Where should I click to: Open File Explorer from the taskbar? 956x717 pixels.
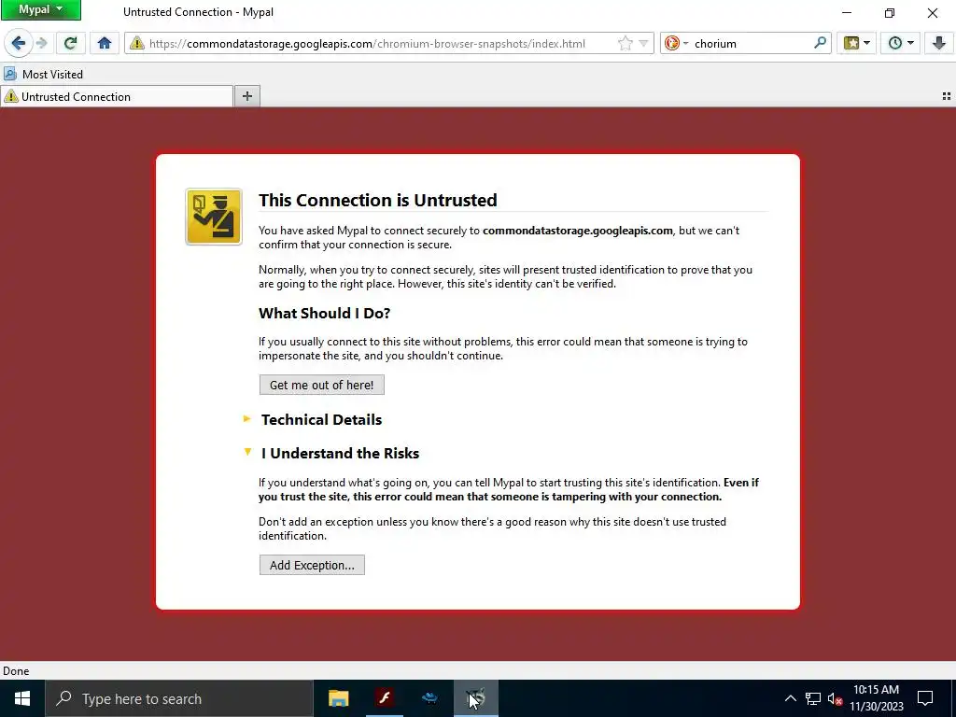point(338,698)
